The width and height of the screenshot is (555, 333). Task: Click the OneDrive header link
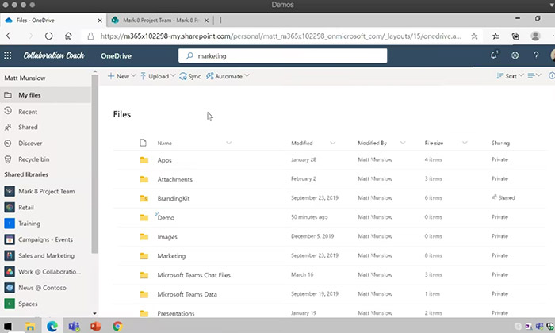pos(116,56)
